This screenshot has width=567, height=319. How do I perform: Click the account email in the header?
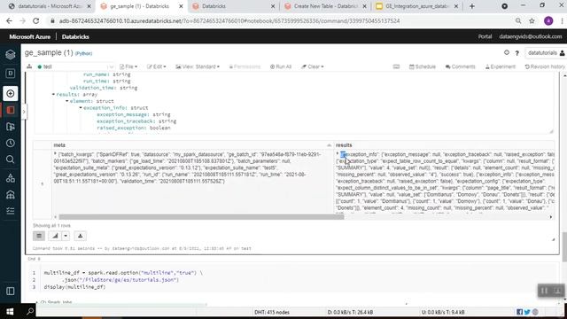pyautogui.click(x=531, y=36)
